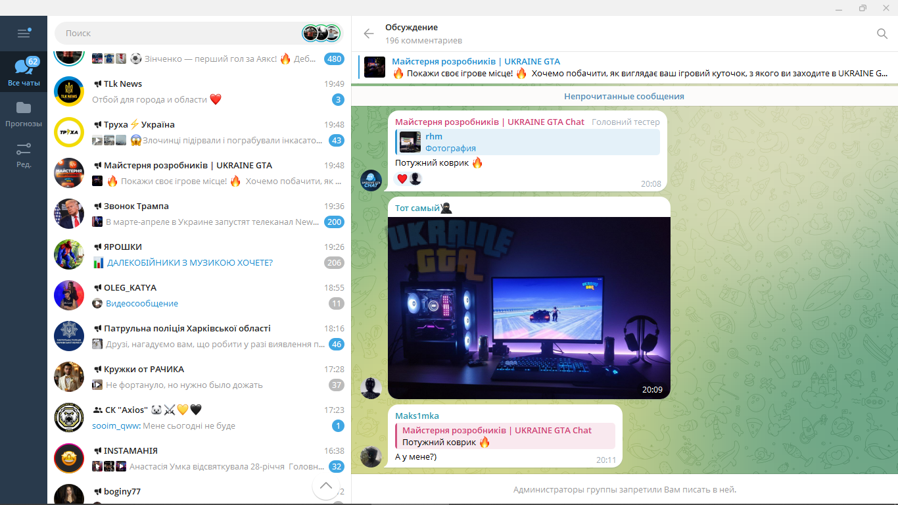Search in discussion with magnifier icon
Screen dimensions: 898x505
(882, 34)
